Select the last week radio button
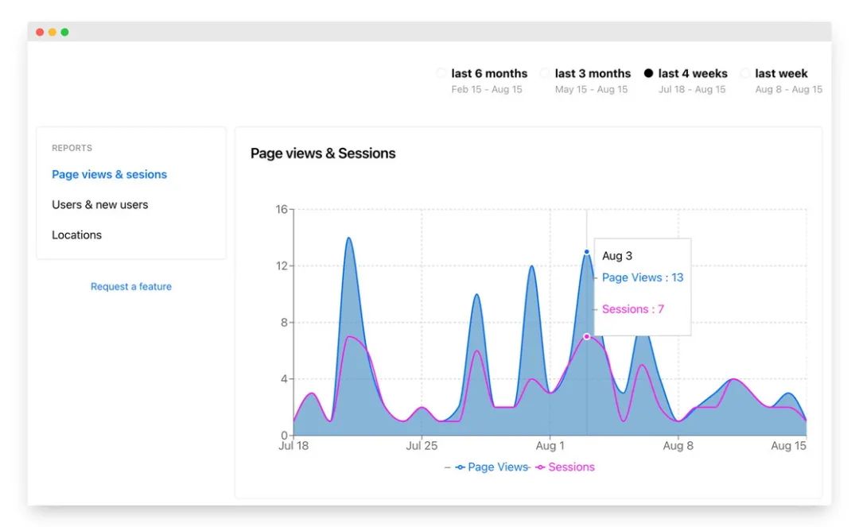 point(745,73)
